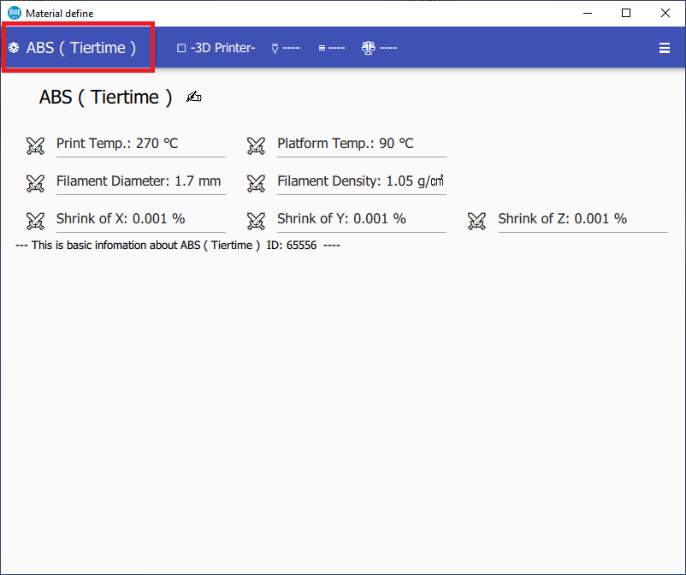Click the crossed-swords icon next to Shrink of Y

(x=256, y=221)
